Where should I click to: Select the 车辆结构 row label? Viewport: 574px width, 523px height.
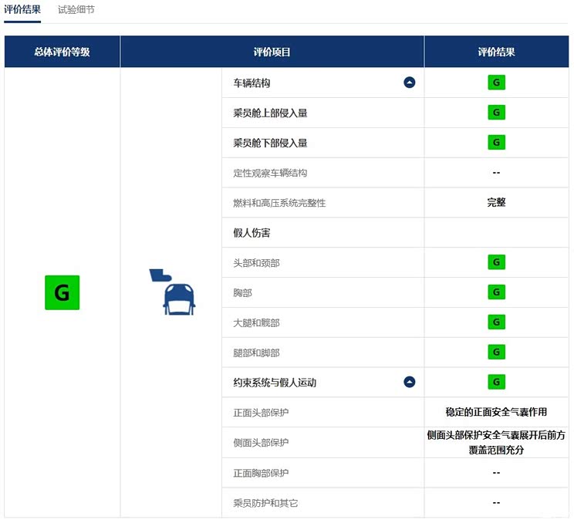click(252, 83)
